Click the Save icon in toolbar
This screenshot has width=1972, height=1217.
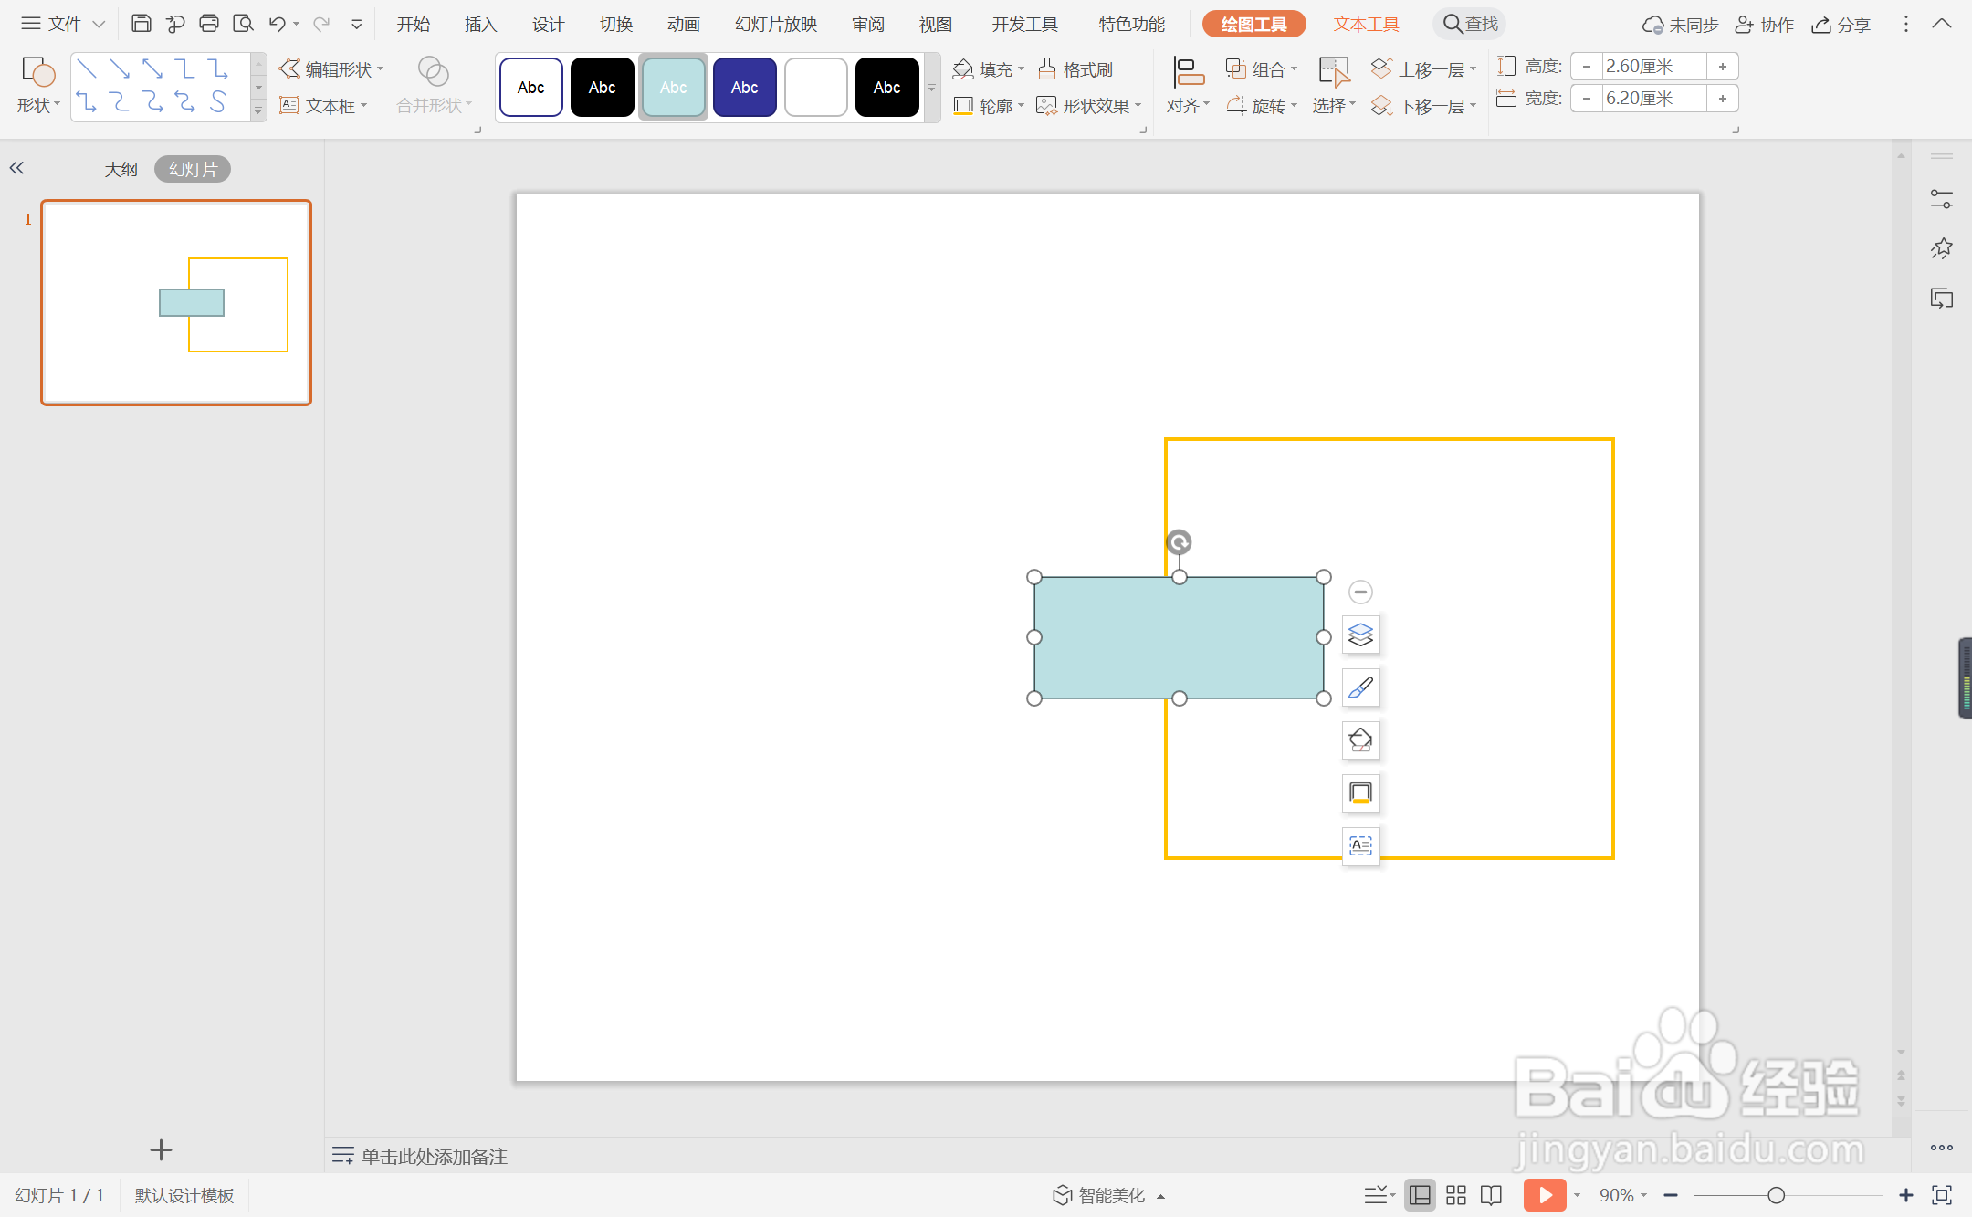[141, 24]
